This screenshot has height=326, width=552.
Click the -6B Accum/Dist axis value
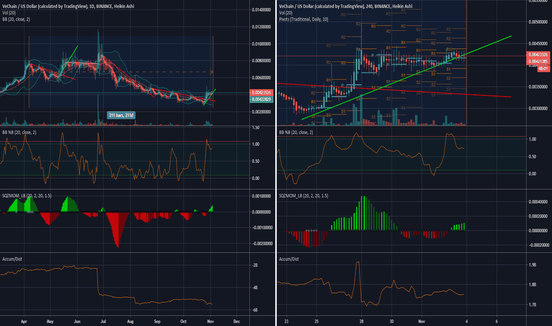255,310
